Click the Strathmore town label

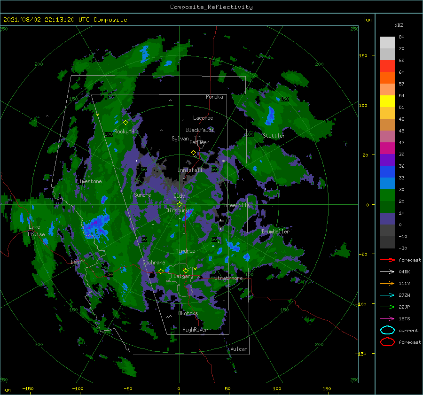click(x=228, y=278)
